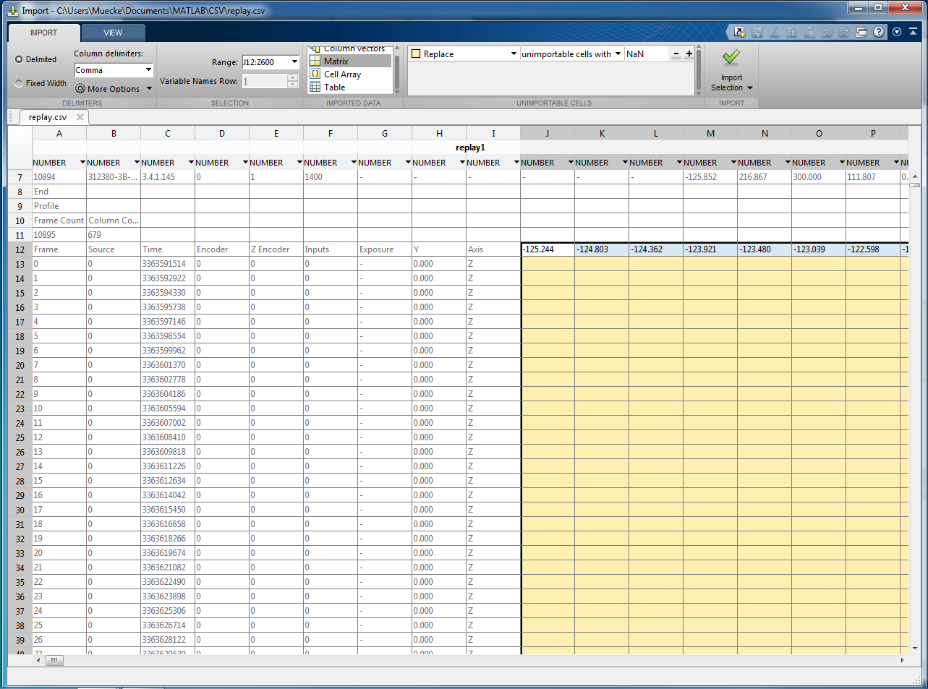Open the Help question mark icon

click(878, 32)
